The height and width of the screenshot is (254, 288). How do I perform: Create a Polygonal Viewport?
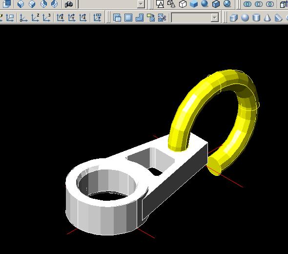pyautogui.click(x=140, y=18)
